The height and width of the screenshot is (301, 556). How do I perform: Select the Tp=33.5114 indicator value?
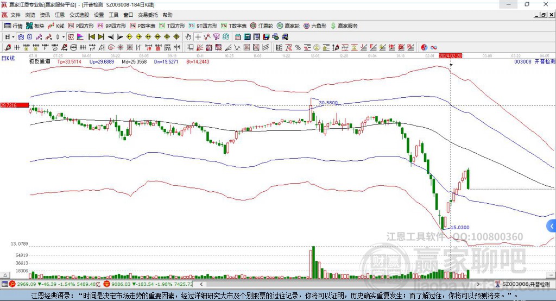69,61
